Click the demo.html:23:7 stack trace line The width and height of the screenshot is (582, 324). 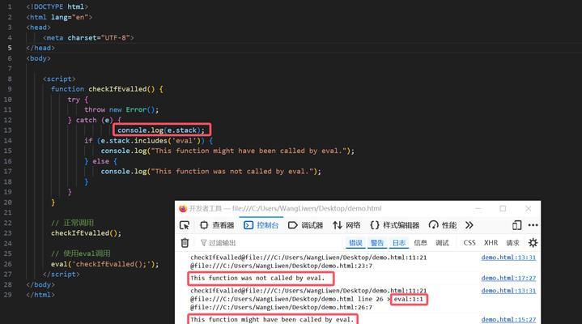pos(282,266)
